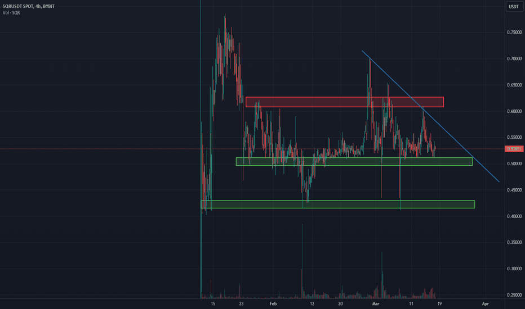Image resolution: width=525 pixels, height=309 pixels.
Task: Click the 0.55000 price axis label
Action: point(514,137)
